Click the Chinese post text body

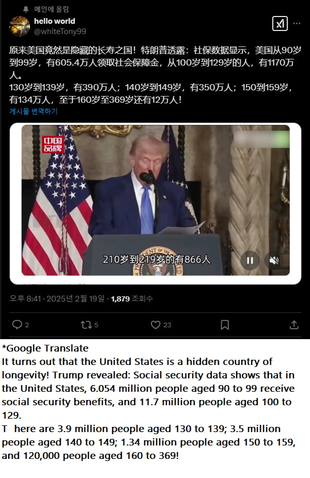[155, 75]
